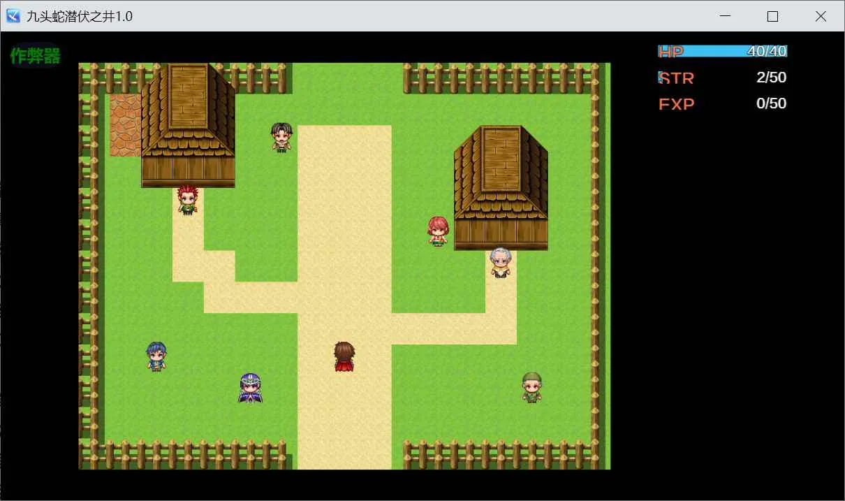Click the red spiky-haired villager
This screenshot has height=501, width=845.
pos(187,200)
